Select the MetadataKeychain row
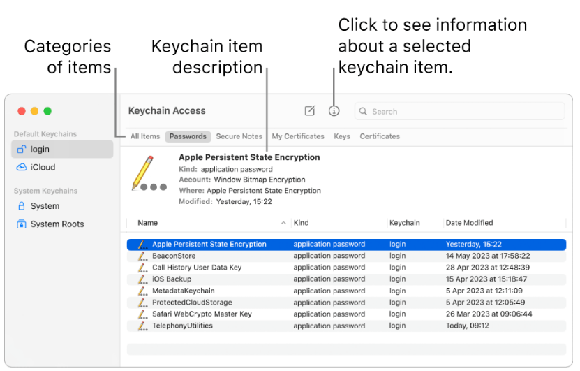580x371 pixels. pos(346,291)
